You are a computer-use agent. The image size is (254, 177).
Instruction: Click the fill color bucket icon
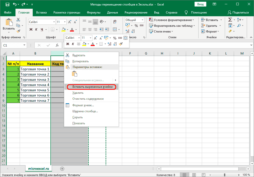[63, 29]
